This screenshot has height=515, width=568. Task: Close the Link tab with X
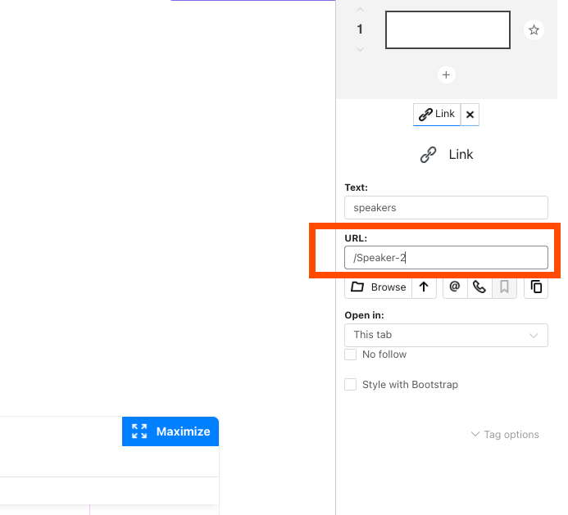point(470,115)
